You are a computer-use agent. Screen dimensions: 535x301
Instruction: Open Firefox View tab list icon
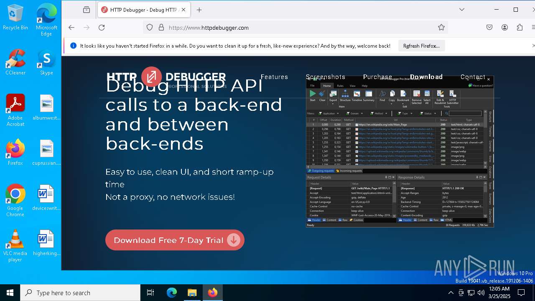(x=87, y=10)
